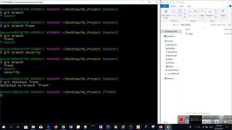Select the index file in My_Project
This screenshot has height=130, width=232.
pos(190,34)
